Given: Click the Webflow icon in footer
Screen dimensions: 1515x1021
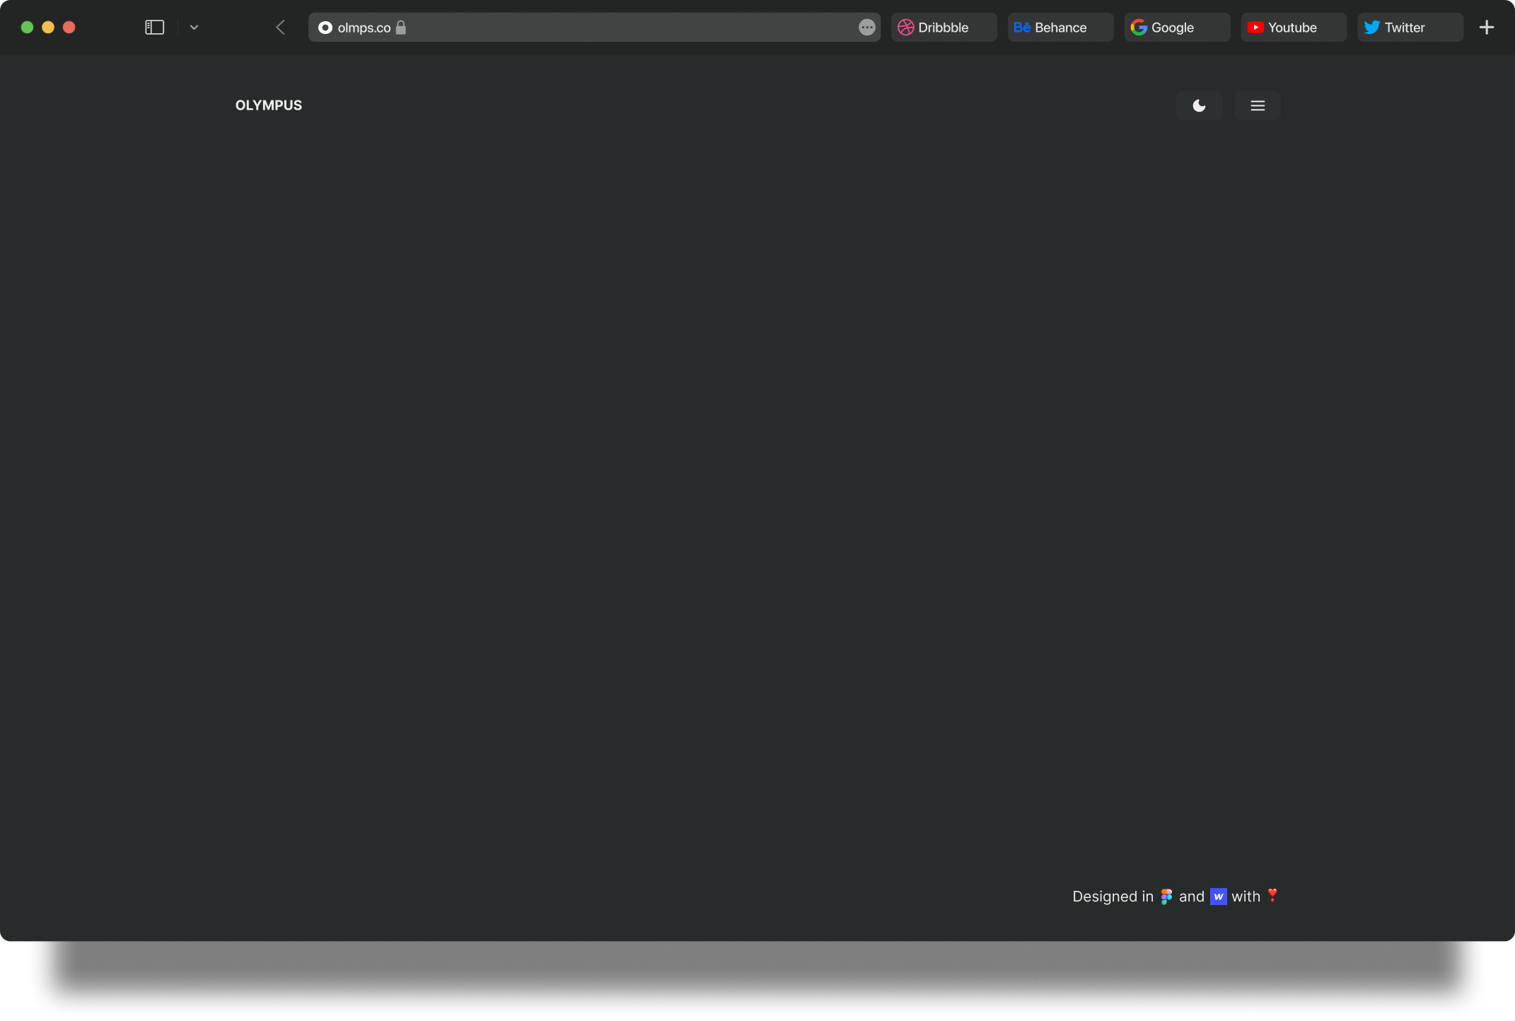Looking at the screenshot, I should coord(1218,896).
